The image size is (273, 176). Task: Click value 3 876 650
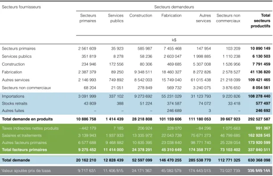[231, 88]
